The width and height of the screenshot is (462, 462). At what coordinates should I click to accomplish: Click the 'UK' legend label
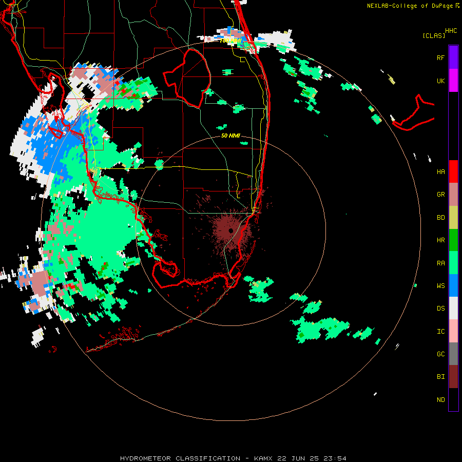pos(440,81)
